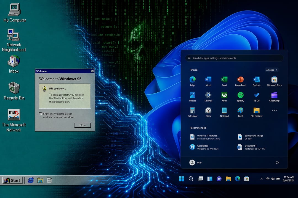
Task: Click the volume speaker icon in system tray
Action: coord(273,179)
